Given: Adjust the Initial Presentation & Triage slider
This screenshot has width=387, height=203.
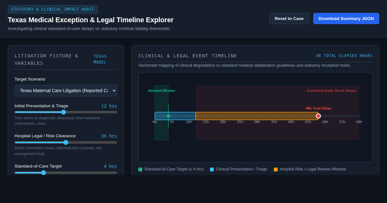Looking at the screenshot, I should pos(66,112).
